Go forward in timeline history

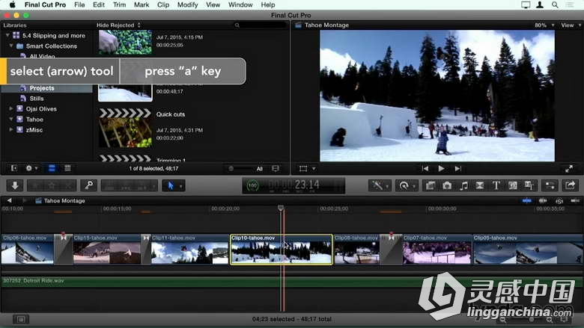pyautogui.click(x=24, y=200)
